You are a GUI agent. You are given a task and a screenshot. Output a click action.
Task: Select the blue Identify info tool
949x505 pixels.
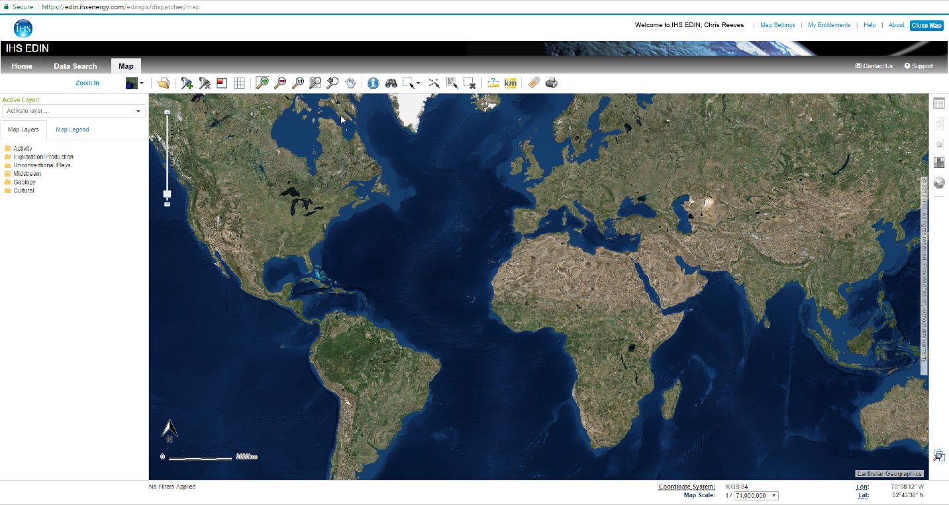(373, 83)
